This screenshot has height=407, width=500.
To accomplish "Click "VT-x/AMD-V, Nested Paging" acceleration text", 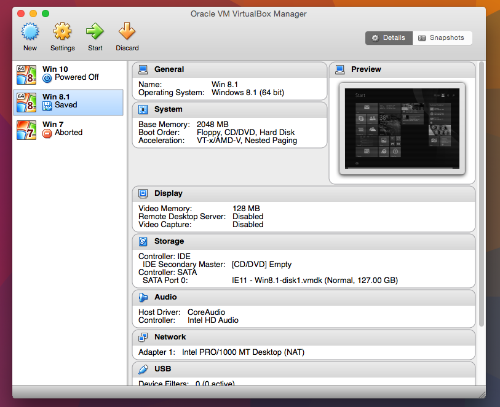I will (x=247, y=141).
